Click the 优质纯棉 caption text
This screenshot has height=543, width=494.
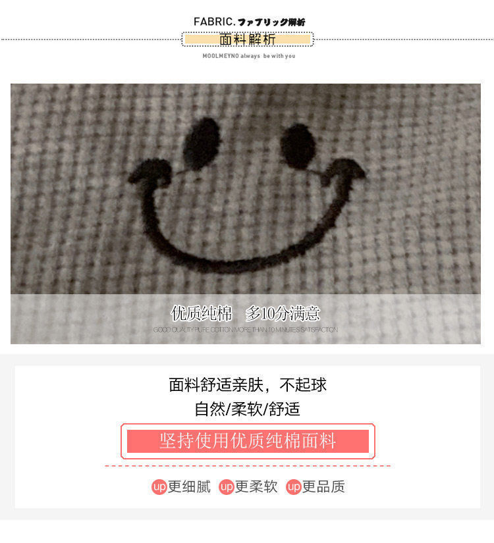click(202, 313)
